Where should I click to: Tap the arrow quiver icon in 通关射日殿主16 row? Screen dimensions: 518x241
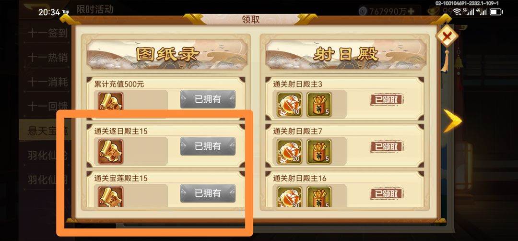[319, 197]
